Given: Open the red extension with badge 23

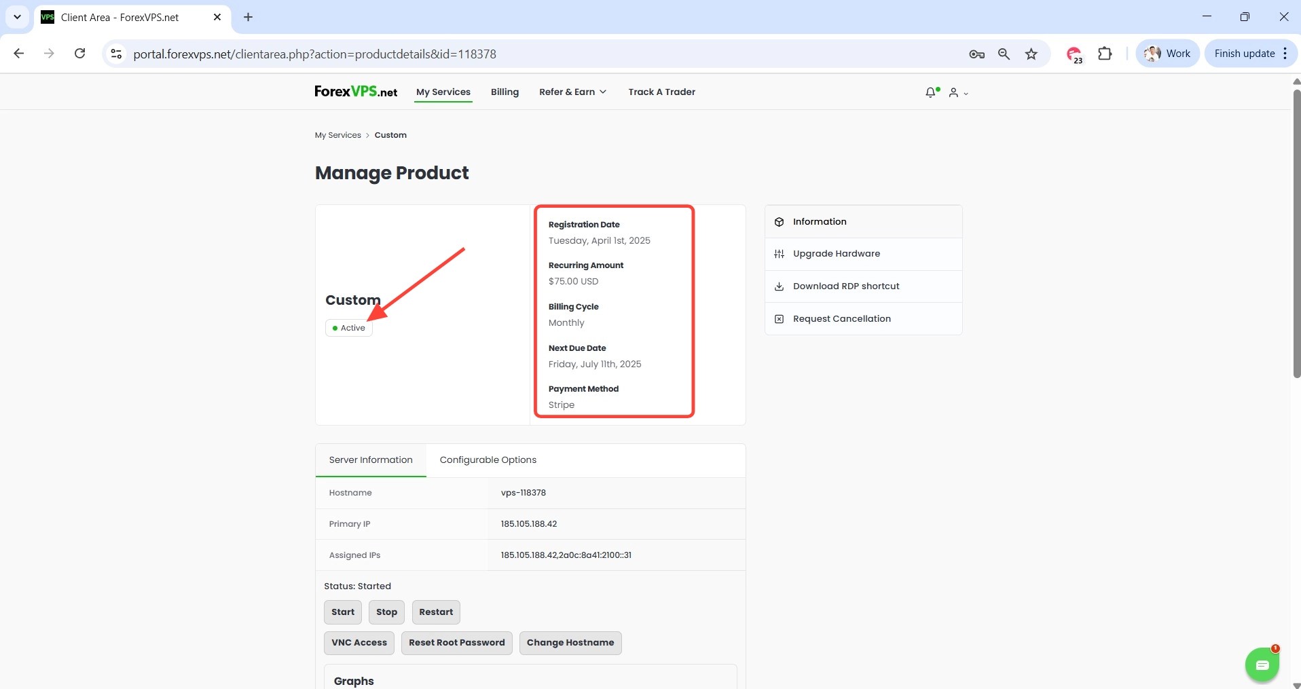Looking at the screenshot, I should (1074, 54).
